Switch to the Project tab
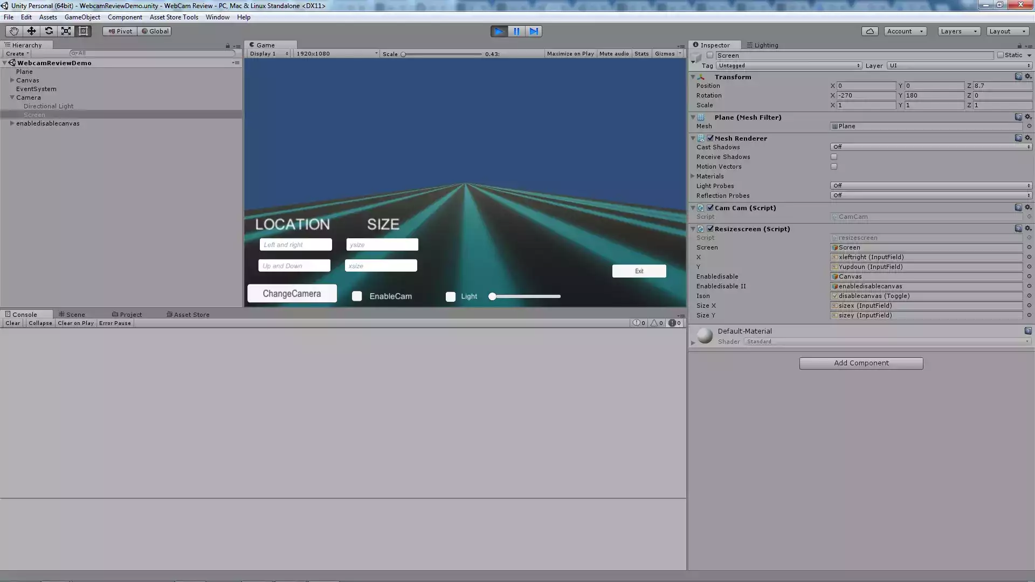The width and height of the screenshot is (1035, 582). pos(127,315)
